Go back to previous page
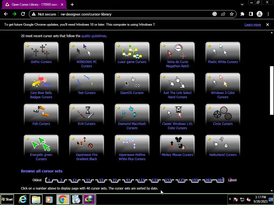274x205 pixels. pyautogui.click(x=6, y=14)
